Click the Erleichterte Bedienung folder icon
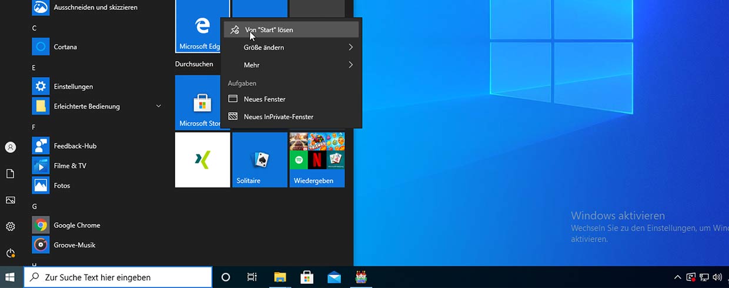This screenshot has height=288, width=729. (41, 106)
